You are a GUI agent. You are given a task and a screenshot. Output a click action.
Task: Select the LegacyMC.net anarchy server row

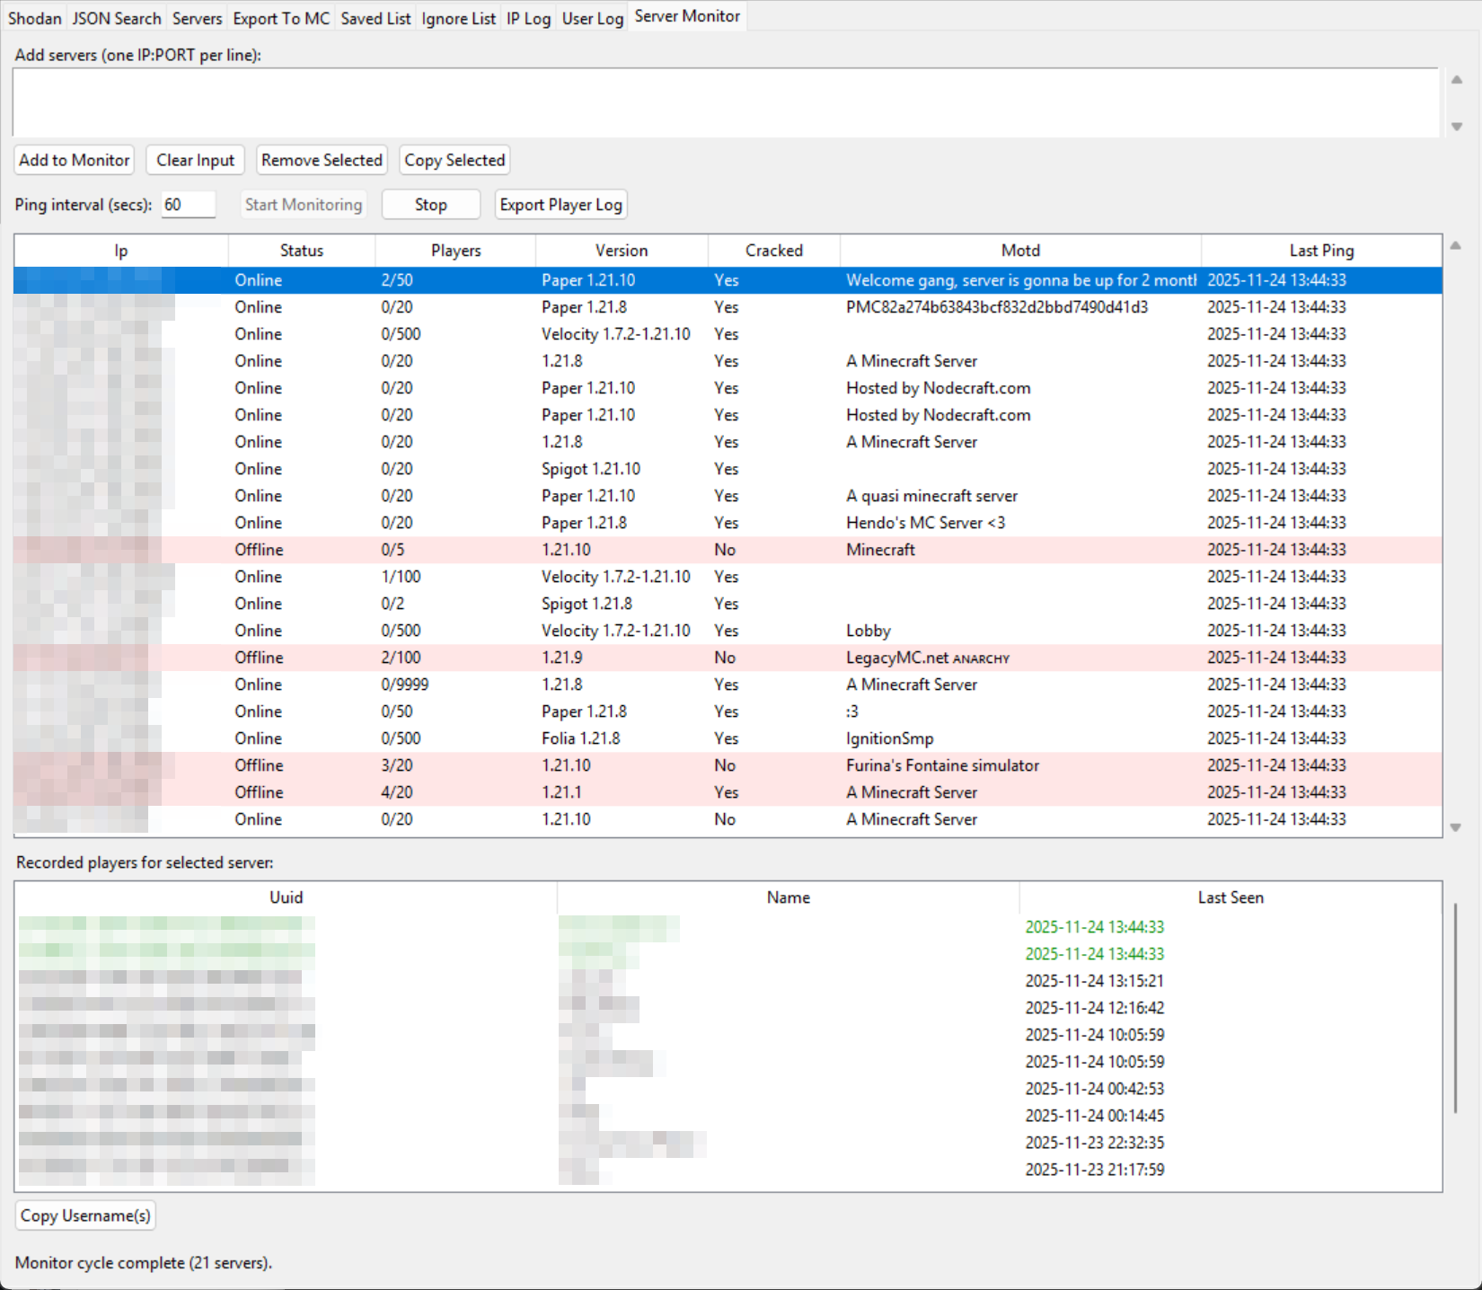[728, 658]
